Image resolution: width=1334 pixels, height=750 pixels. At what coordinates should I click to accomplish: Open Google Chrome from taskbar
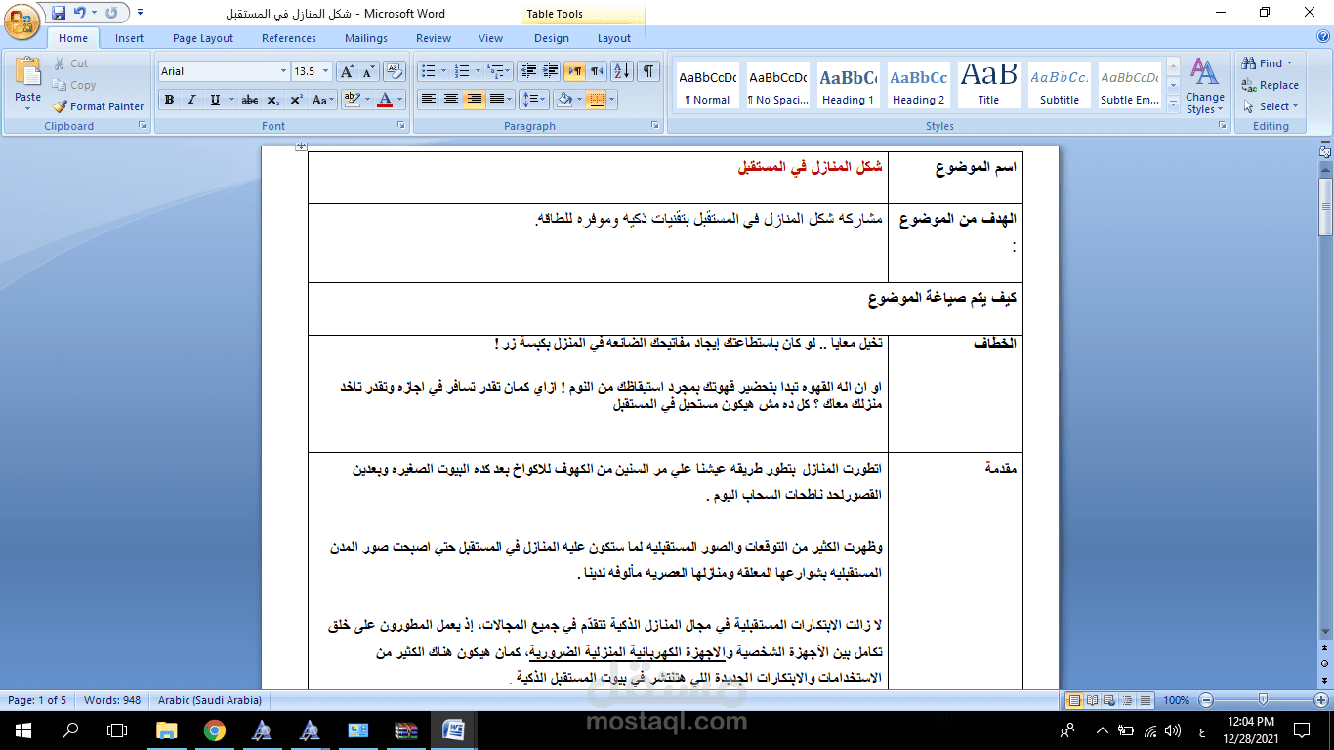pos(215,729)
